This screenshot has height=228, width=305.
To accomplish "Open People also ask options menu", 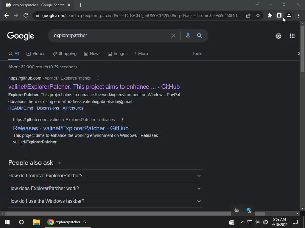I will tap(60, 162).
